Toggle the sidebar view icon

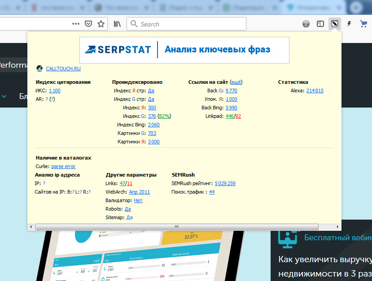[x=320, y=24]
